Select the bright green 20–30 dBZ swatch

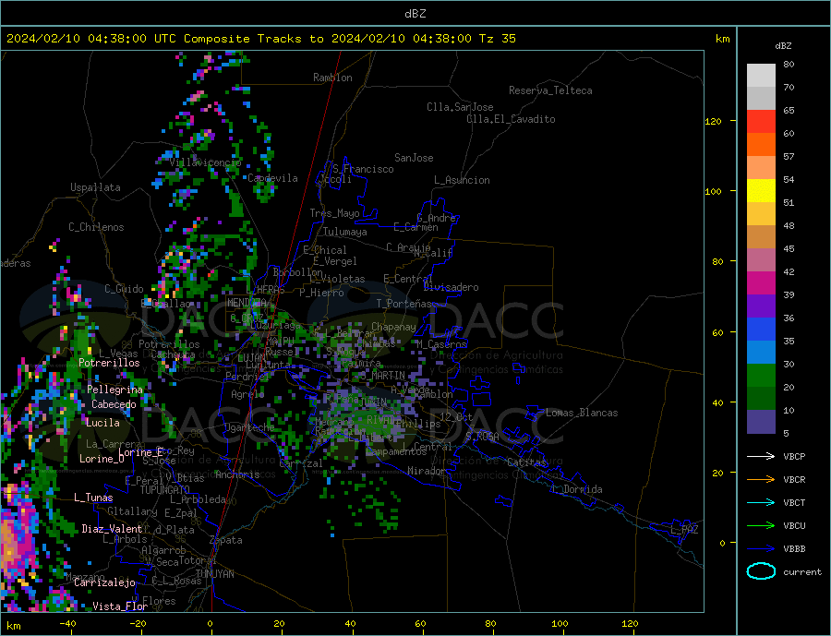click(761, 376)
